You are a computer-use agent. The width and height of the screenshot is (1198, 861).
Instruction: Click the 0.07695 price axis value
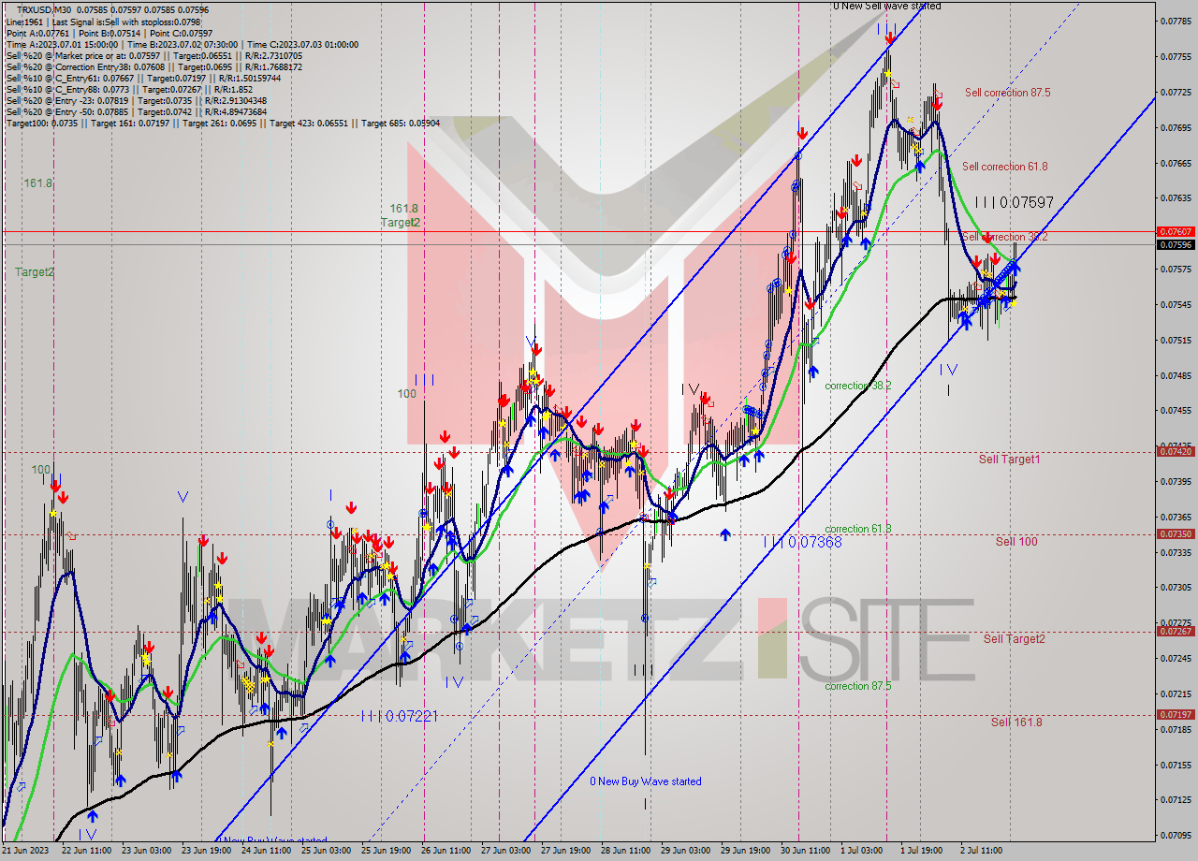(1176, 127)
